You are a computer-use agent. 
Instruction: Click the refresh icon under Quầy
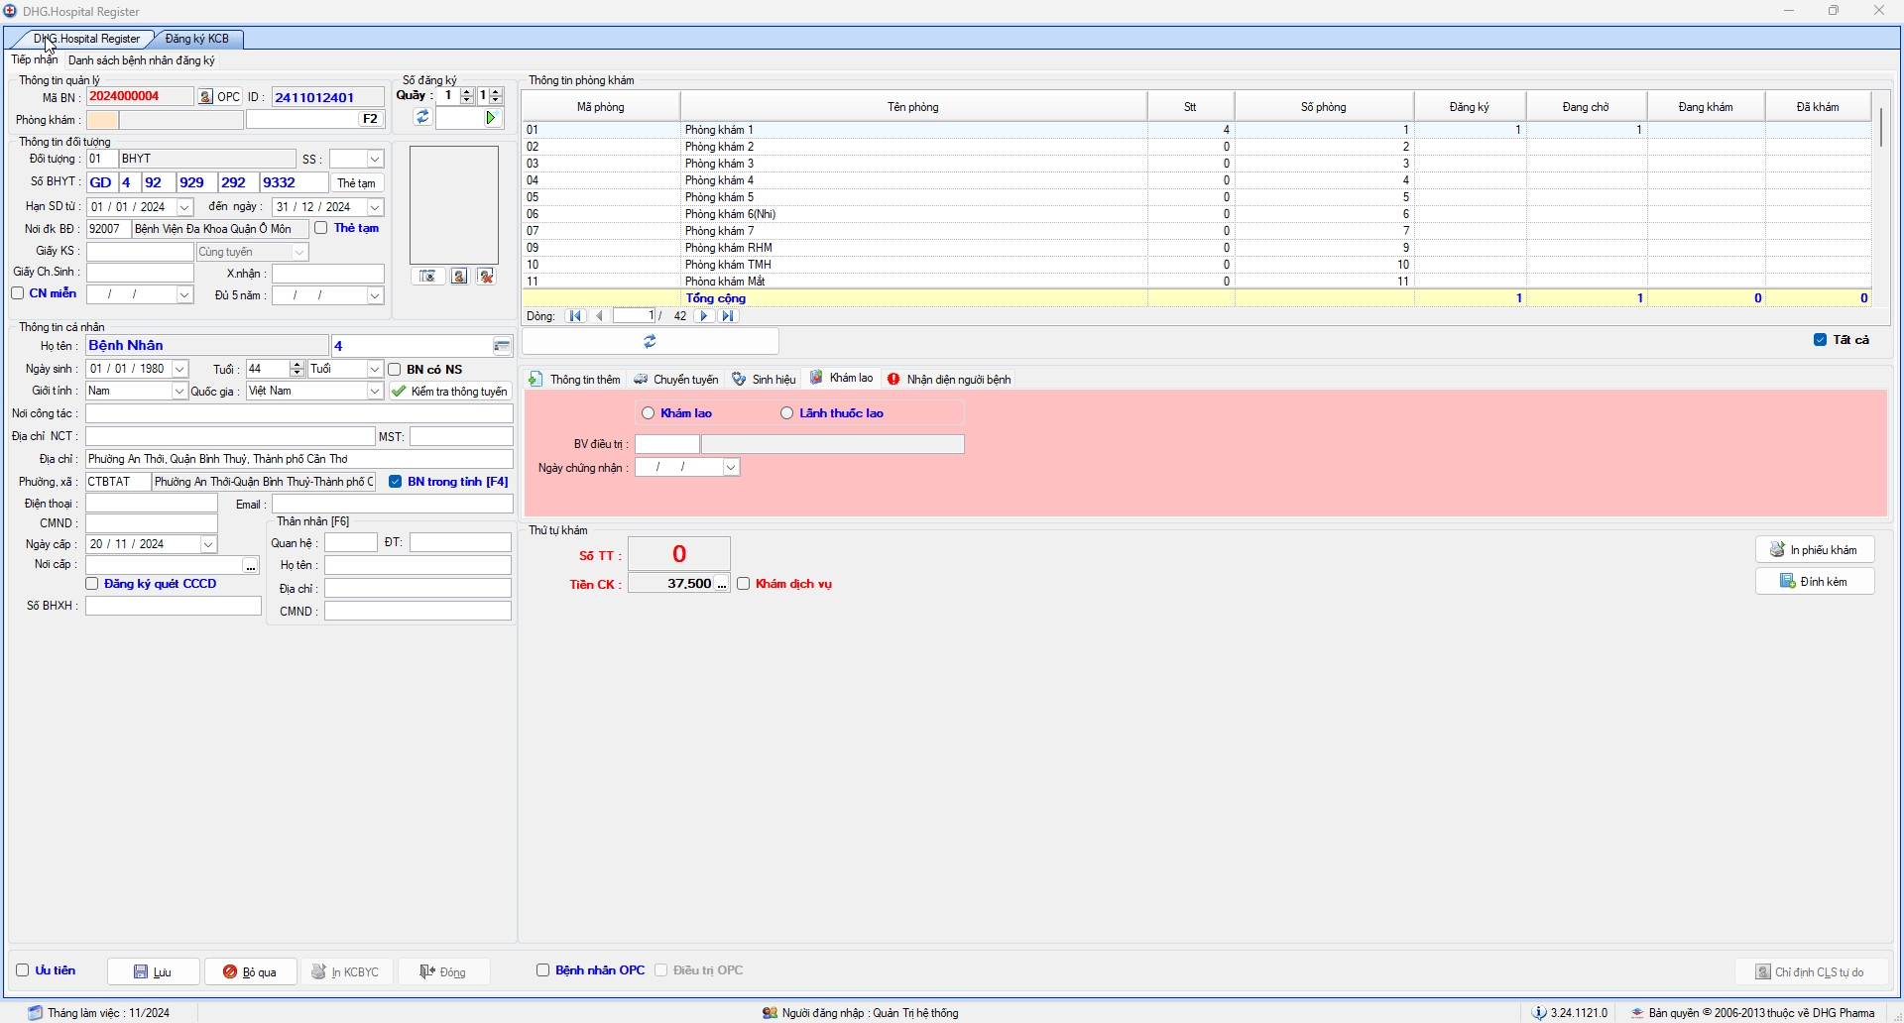point(422,117)
